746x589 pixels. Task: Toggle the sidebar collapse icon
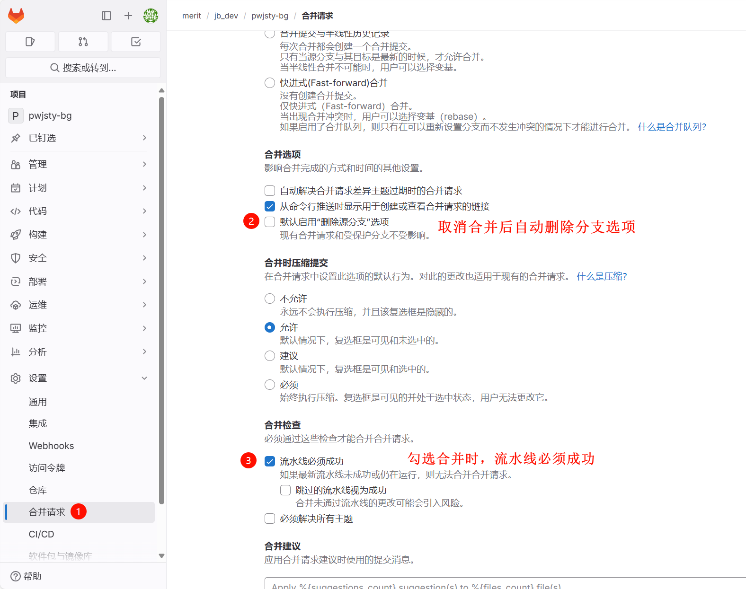coord(107,16)
